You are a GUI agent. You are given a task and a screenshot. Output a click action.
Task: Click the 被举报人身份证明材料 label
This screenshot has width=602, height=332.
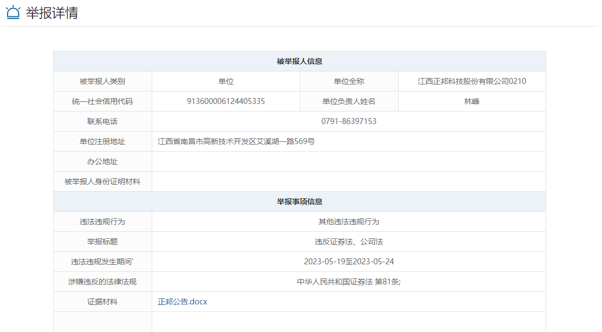[102, 181]
